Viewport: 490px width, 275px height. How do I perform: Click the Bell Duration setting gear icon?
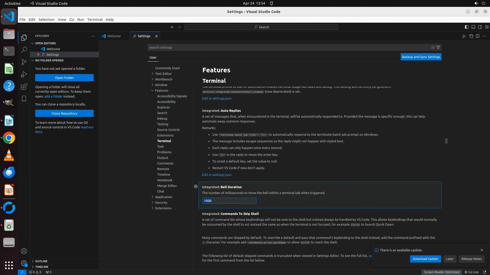click(x=196, y=186)
